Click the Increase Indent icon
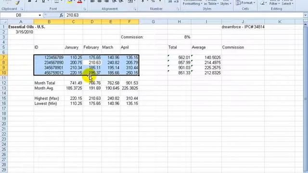Screen dimensions: 308x173 click(121, 1)
